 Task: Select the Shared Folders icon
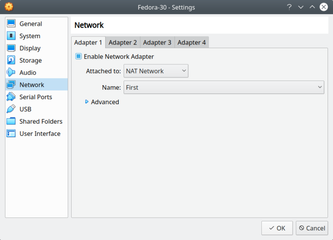point(11,121)
